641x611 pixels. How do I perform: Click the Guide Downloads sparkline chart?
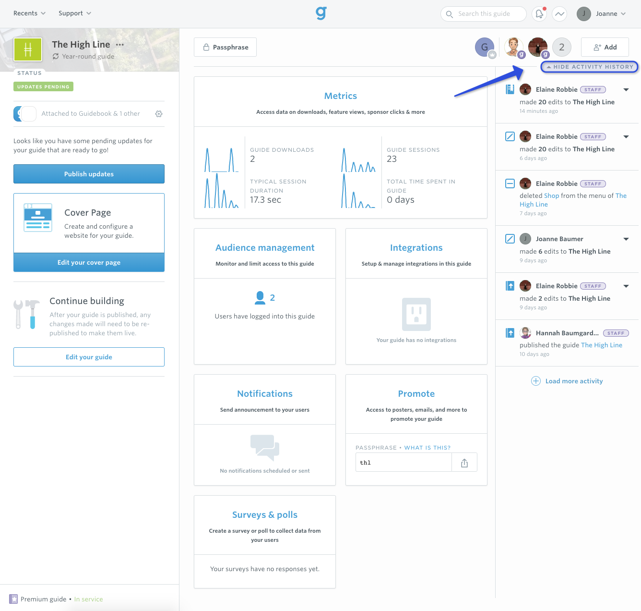click(x=222, y=159)
